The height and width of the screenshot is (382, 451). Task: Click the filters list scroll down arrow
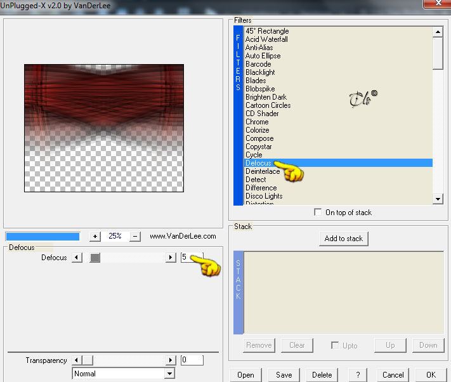[x=438, y=199]
